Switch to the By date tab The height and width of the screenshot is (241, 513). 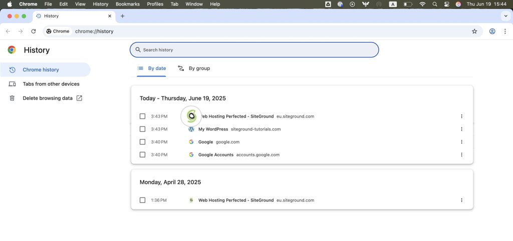tap(151, 68)
